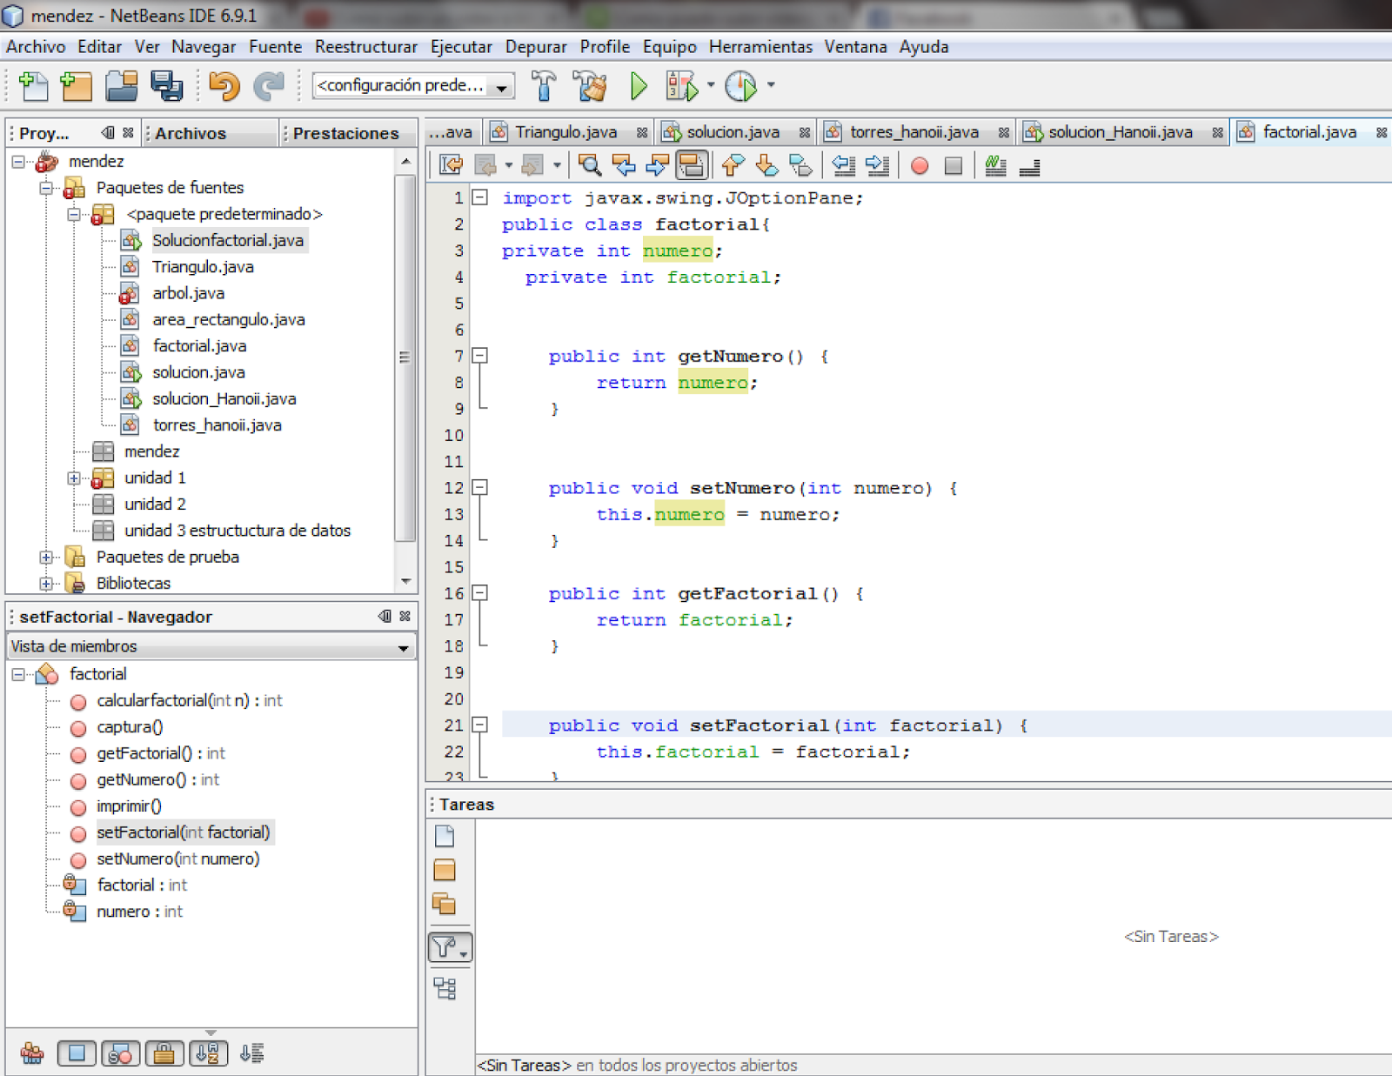
Task: Click the Next Bookmark arrow in editor toolbar
Action: click(766, 165)
